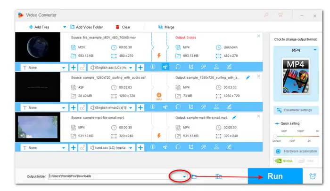Open subtitle None dropdown in MOV row
The image size is (330, 191).
(x=44, y=68)
